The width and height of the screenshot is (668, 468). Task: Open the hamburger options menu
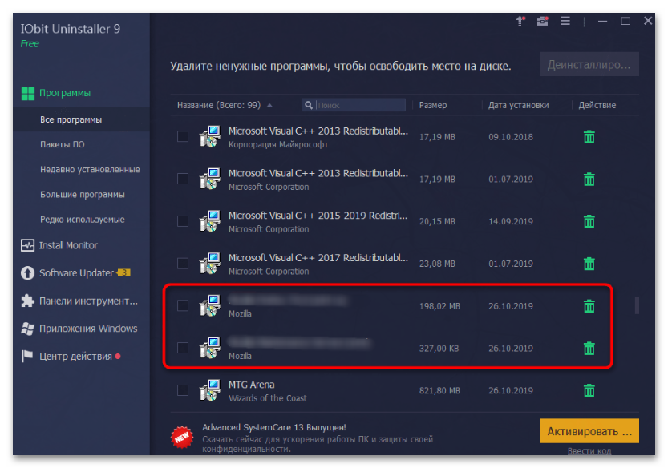[565, 21]
